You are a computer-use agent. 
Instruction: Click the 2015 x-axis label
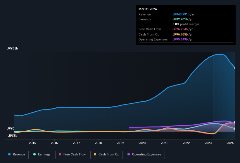tap(32, 143)
